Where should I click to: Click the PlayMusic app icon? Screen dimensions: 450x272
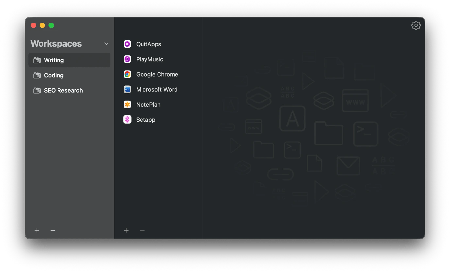(127, 59)
